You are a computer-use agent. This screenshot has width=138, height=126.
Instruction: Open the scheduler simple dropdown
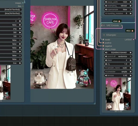point(118,72)
